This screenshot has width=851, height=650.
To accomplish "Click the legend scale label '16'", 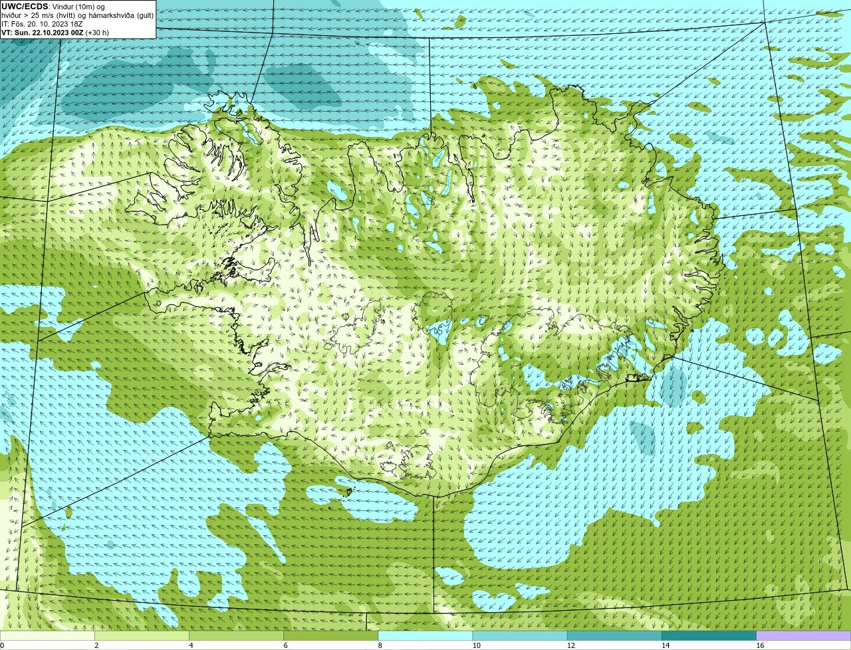I will click(760, 645).
